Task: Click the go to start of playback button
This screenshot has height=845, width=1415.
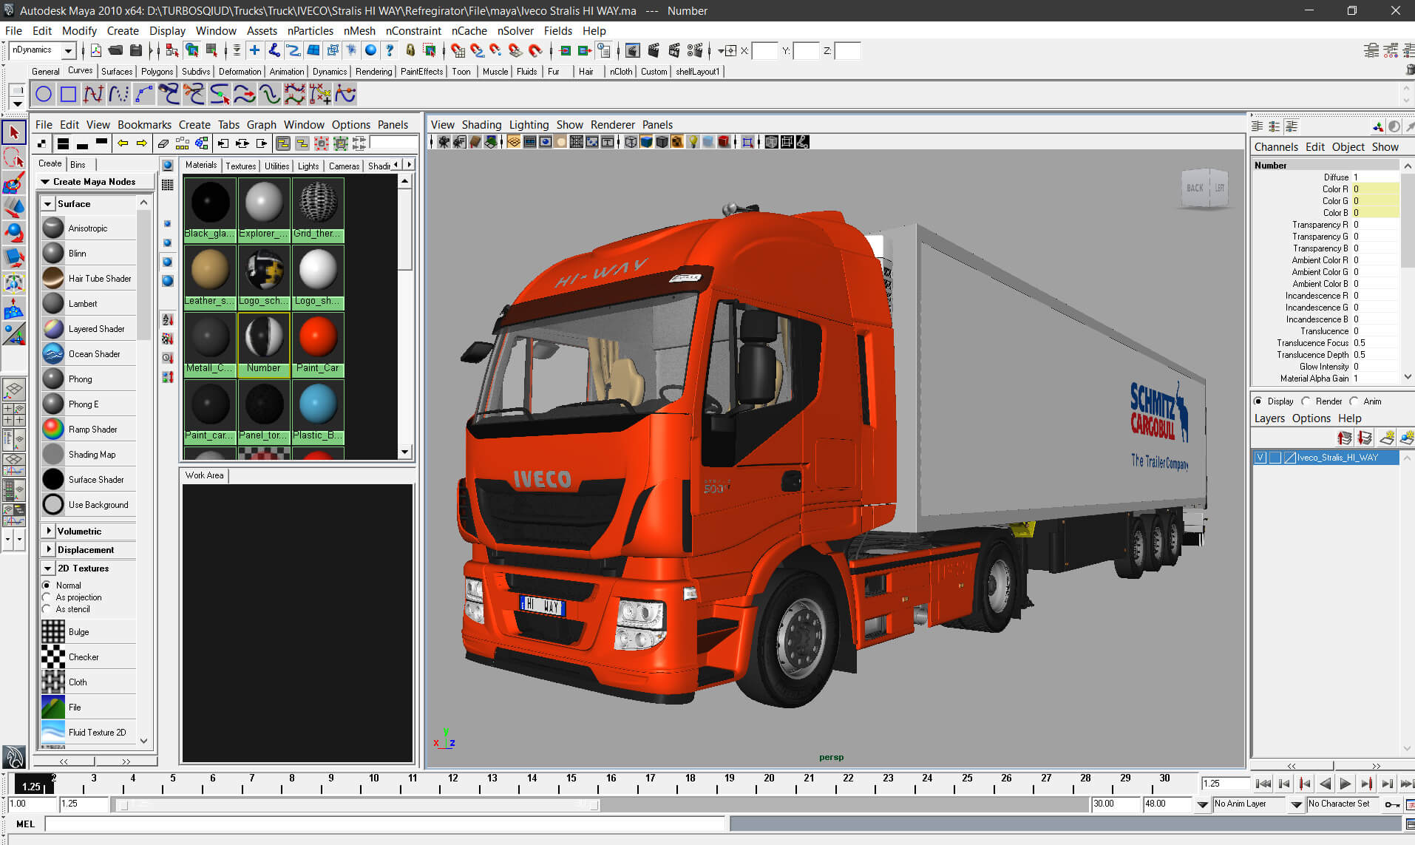Action: point(1263,784)
